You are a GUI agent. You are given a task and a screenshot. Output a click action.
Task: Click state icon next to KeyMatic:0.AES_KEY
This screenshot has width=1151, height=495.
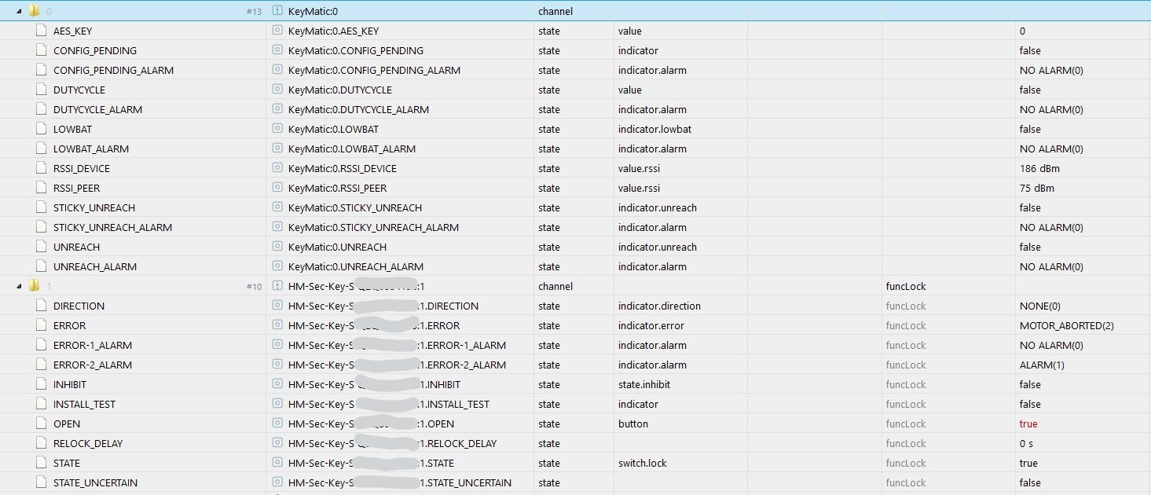click(x=277, y=31)
